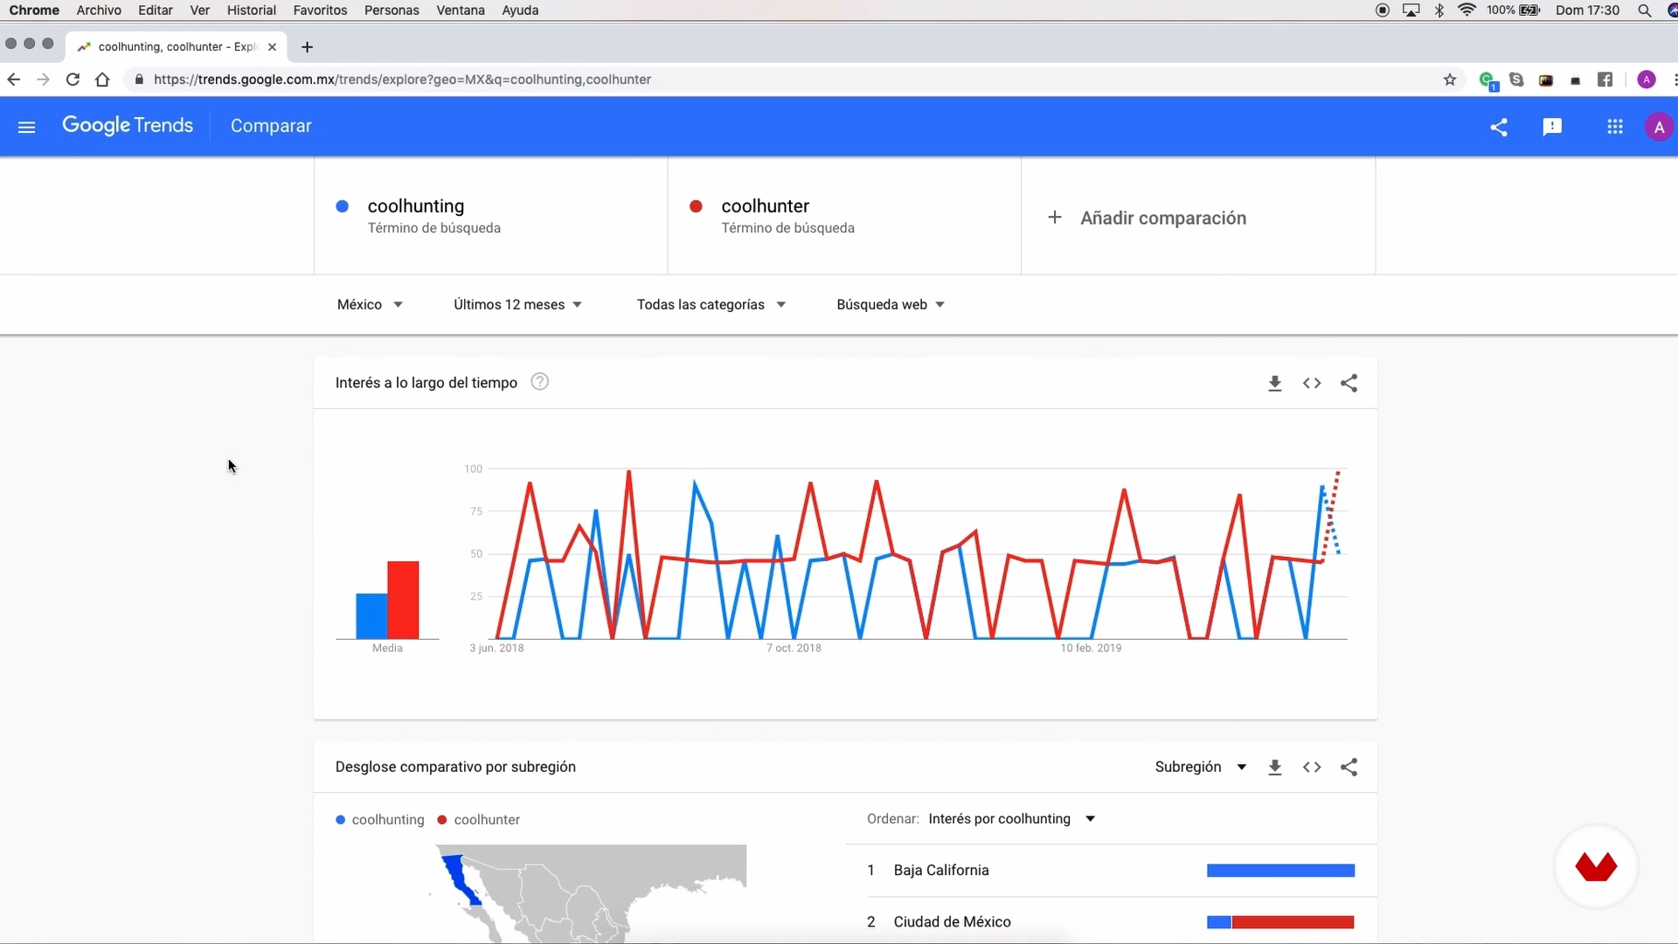Open the Chrome application menu
The image size is (1678, 944).
coord(34,10)
